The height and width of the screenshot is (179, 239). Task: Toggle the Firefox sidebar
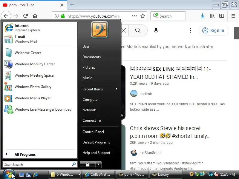(222, 16)
